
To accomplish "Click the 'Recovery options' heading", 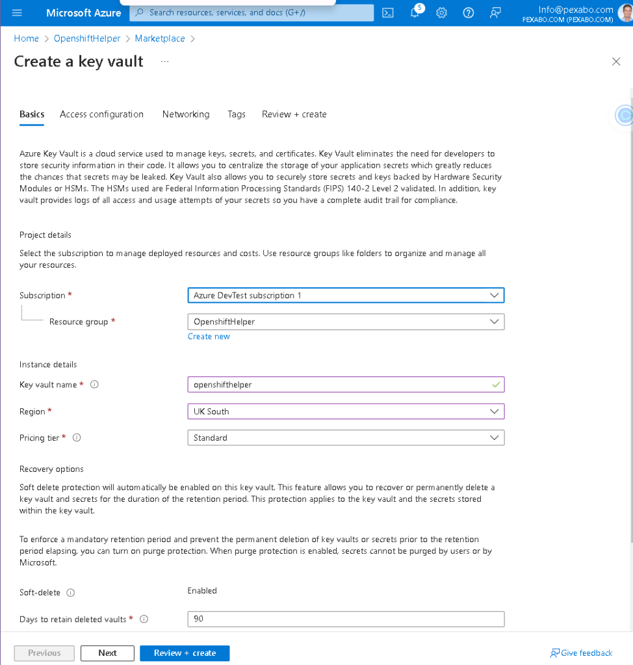I will 51,469.
